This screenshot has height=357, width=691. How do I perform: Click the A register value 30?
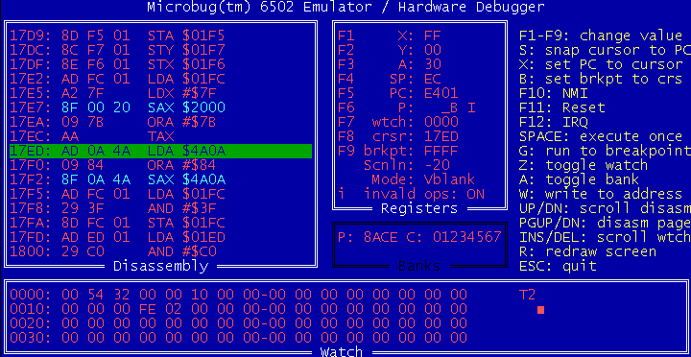433,64
